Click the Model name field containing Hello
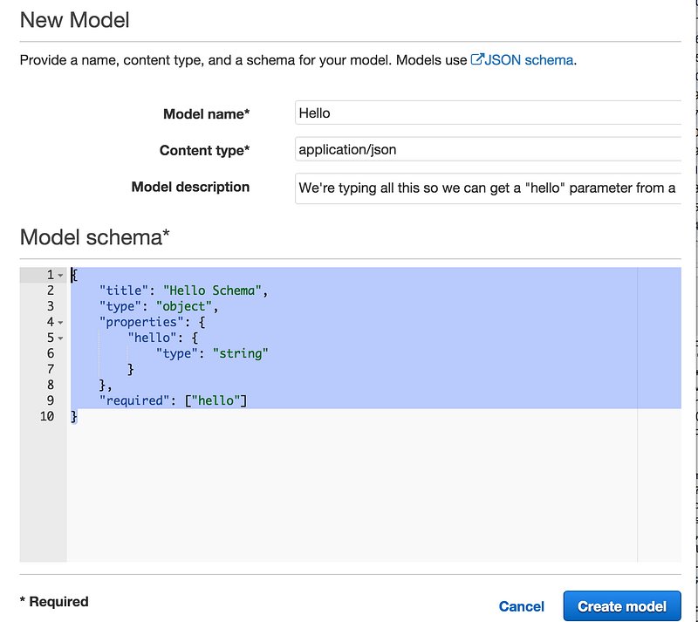 488,113
